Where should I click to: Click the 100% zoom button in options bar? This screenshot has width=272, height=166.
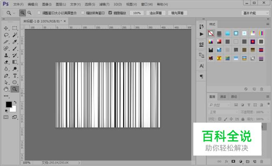137,13
